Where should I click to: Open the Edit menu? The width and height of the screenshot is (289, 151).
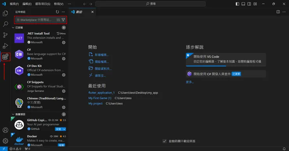27,4
